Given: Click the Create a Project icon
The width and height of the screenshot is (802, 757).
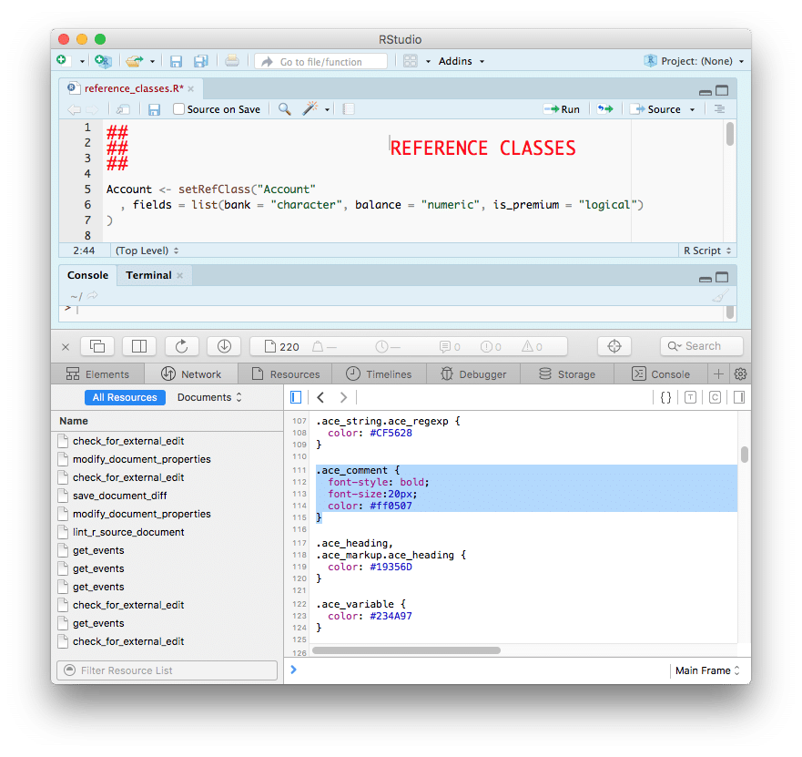Looking at the screenshot, I should (103, 61).
